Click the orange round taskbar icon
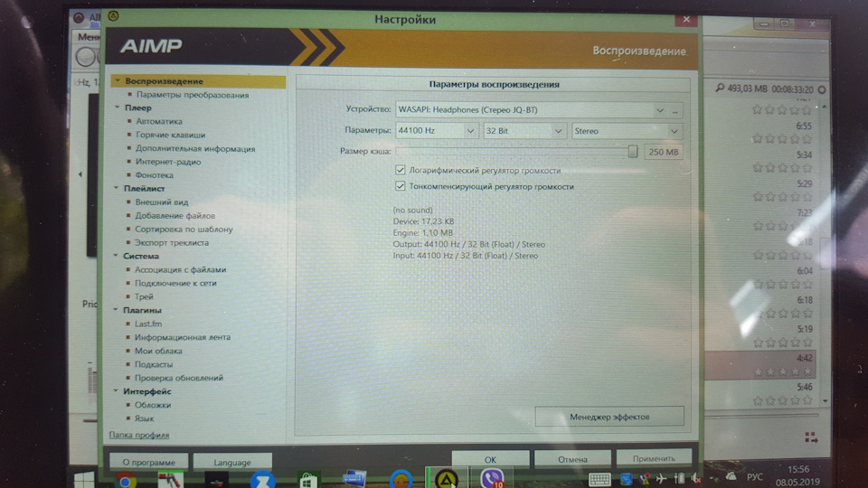Image resolution: width=868 pixels, height=488 pixels. coord(401,479)
